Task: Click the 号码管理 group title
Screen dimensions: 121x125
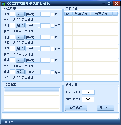Action: 71,9
